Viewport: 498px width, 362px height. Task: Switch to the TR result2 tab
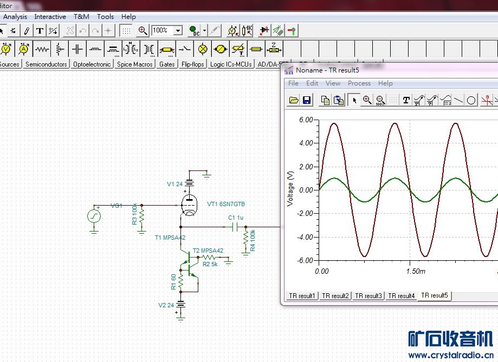click(335, 295)
